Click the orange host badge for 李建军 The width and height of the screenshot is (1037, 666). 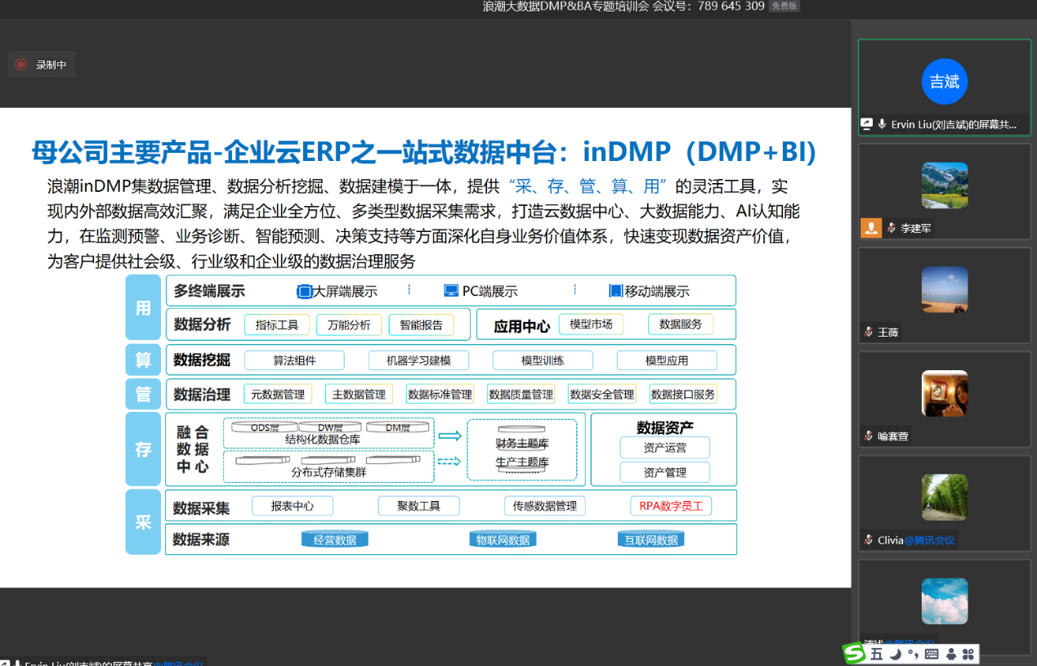click(x=871, y=228)
